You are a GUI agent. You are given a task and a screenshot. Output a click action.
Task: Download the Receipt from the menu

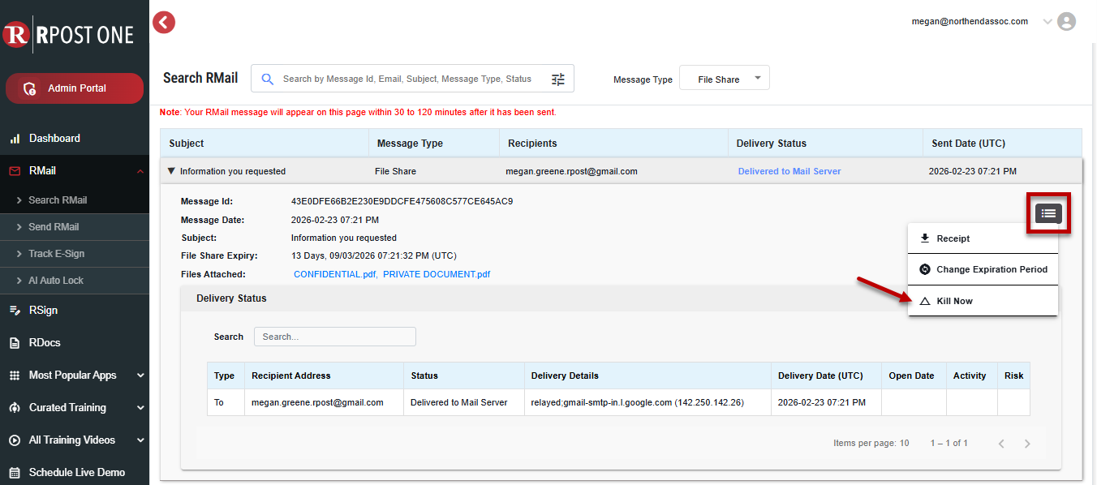[x=953, y=238]
